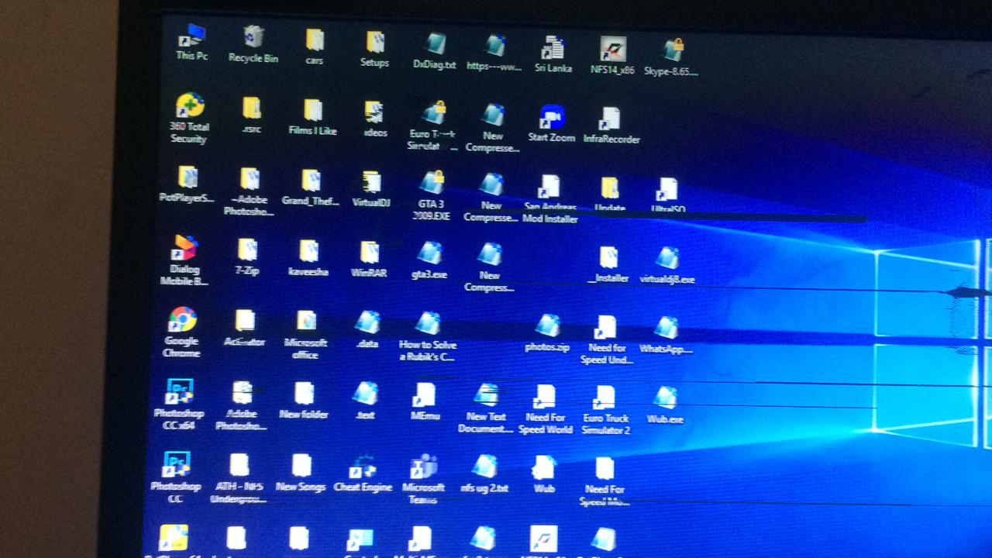The image size is (992, 558).
Task: Open the VirtualDJ folder
Action: pyautogui.click(x=371, y=190)
